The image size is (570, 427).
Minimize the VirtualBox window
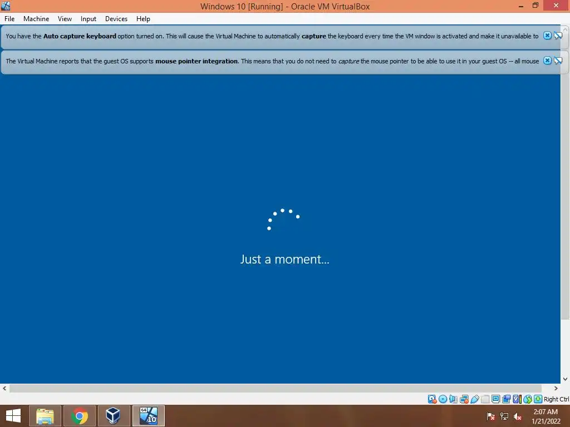(521, 6)
